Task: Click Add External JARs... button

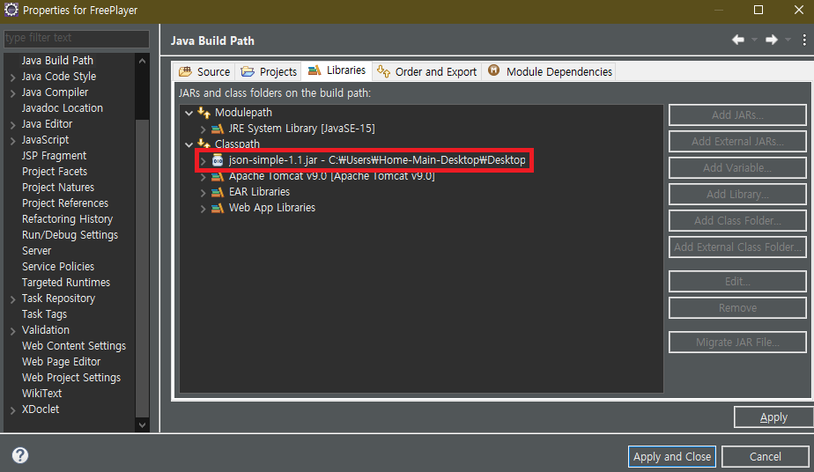Action: pos(737,142)
